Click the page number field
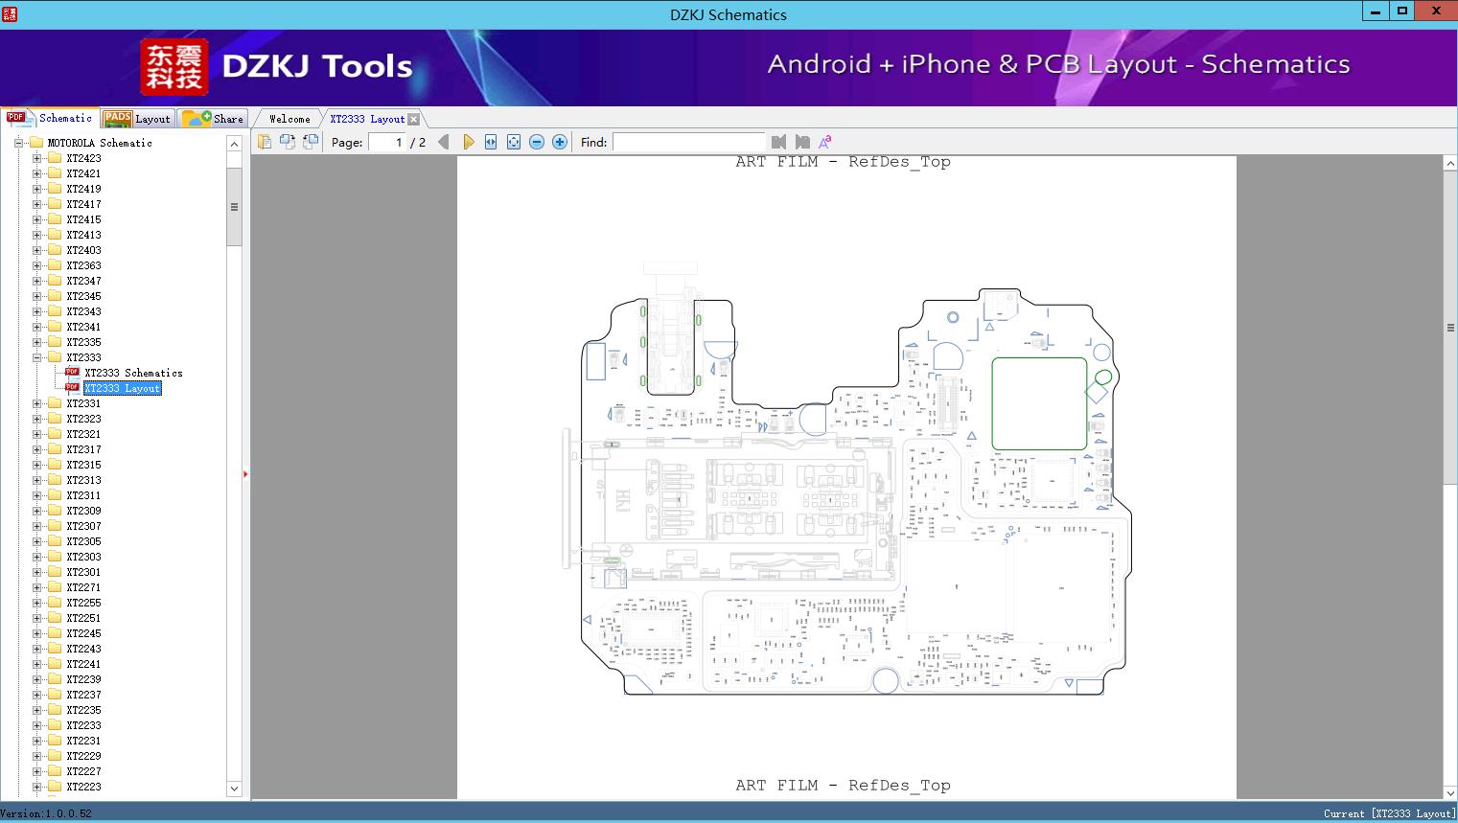This screenshot has width=1458, height=823. pyautogui.click(x=387, y=142)
